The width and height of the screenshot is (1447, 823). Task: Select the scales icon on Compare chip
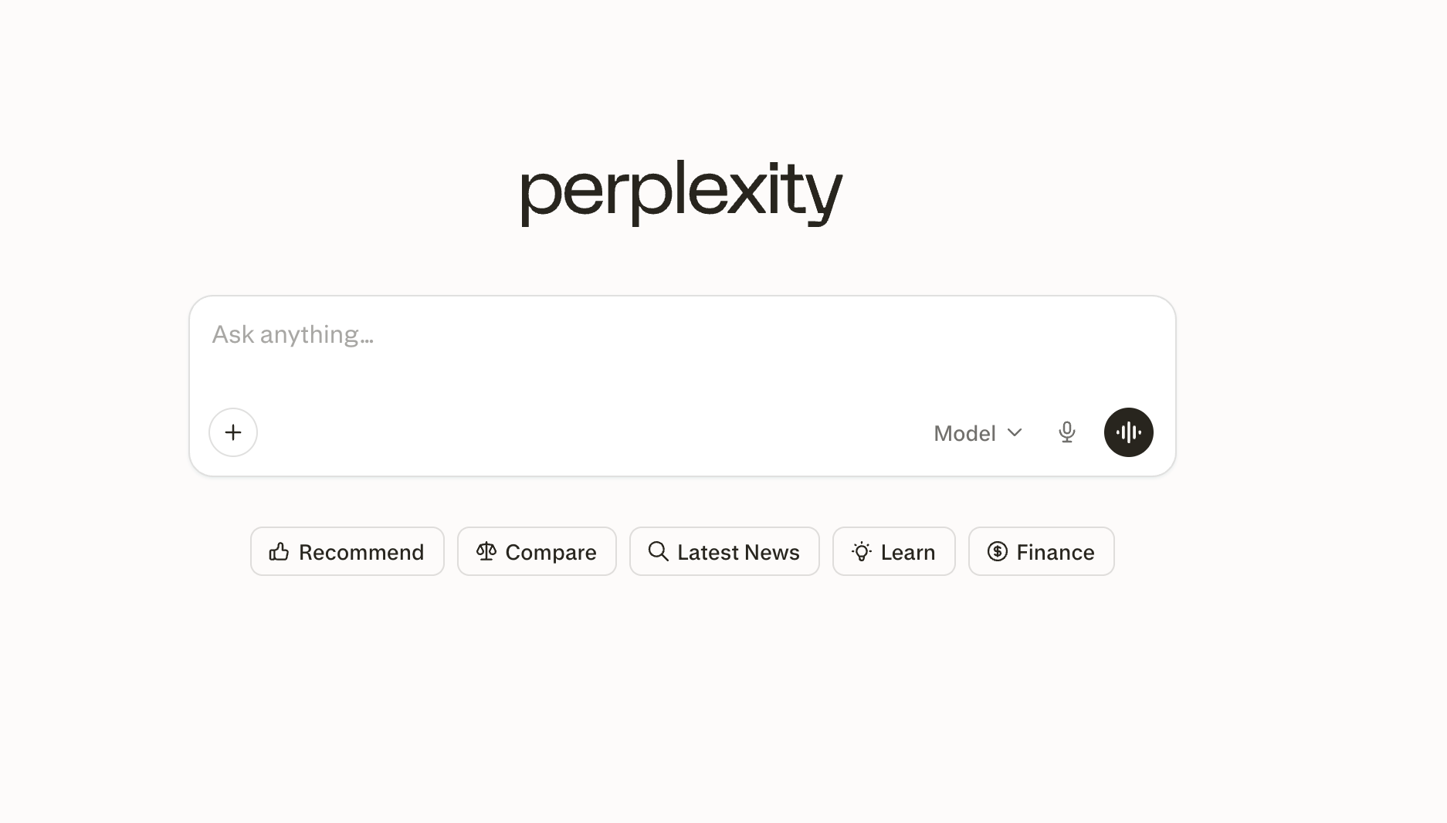[x=486, y=551]
